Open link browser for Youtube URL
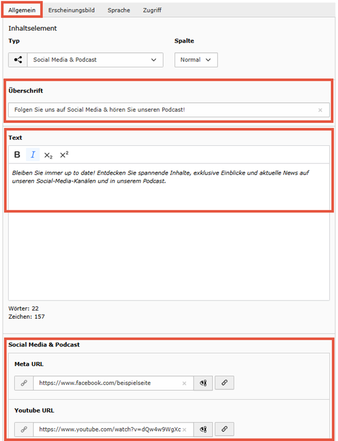The image size is (338, 441). click(x=225, y=429)
